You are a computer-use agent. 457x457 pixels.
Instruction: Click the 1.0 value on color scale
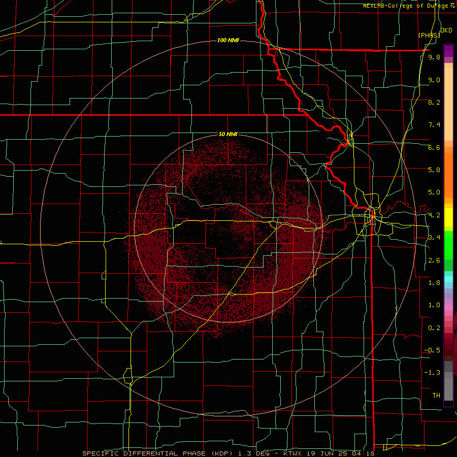[x=434, y=305]
